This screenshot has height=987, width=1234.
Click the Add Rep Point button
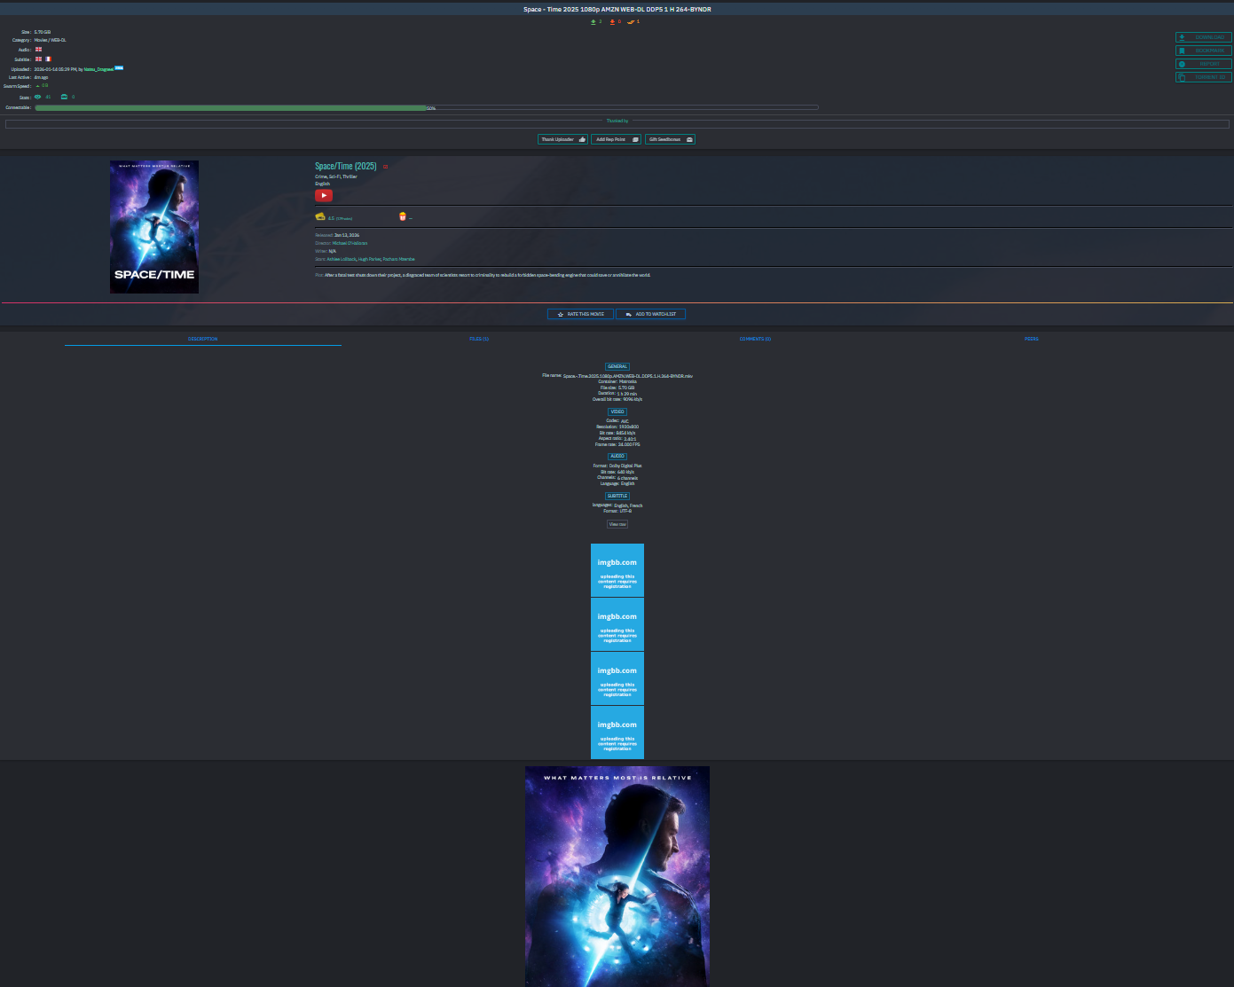616,139
